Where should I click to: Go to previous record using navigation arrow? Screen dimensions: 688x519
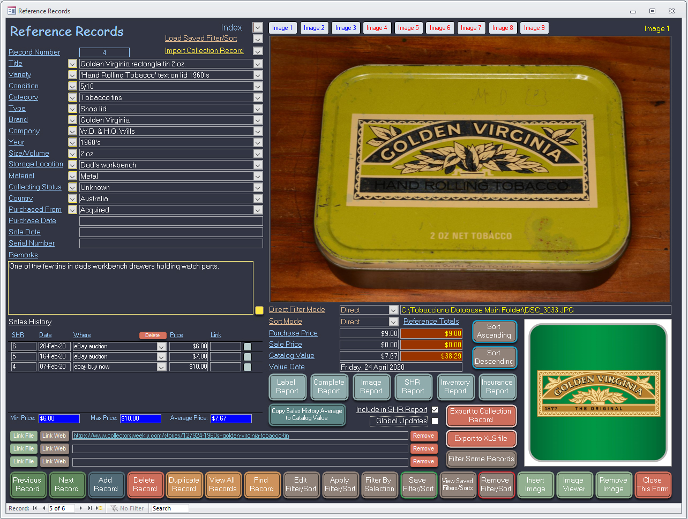pyautogui.click(x=44, y=508)
